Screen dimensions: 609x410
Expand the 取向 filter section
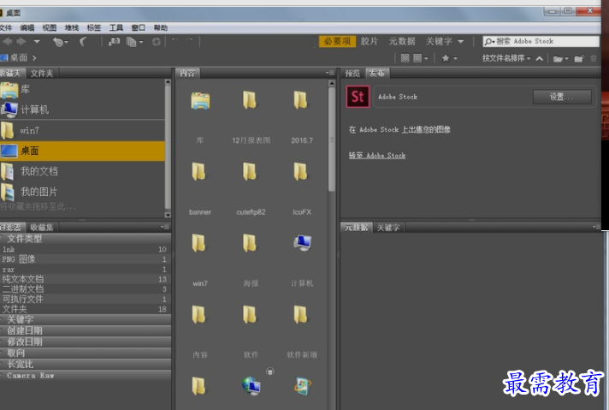pyautogui.click(x=86, y=354)
